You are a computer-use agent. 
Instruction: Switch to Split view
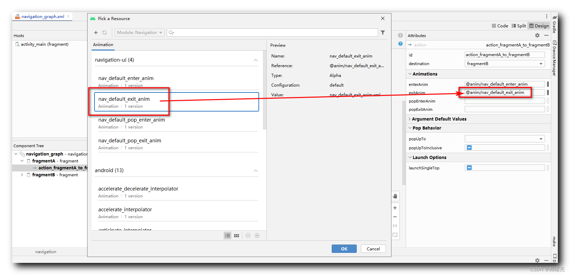point(519,26)
